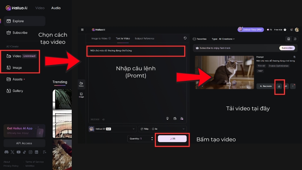Collapse the sidebar using the footer collapse icon
302x170 pixels.
tap(44, 152)
